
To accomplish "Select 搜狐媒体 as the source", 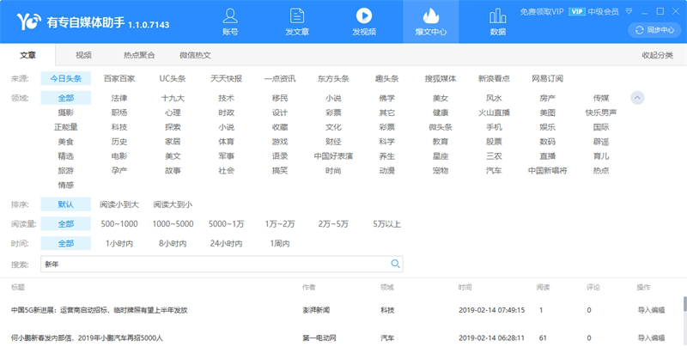I will [441, 78].
